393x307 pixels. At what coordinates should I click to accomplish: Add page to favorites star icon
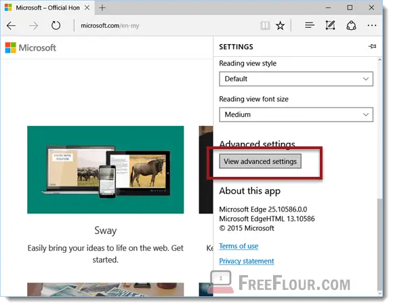click(280, 26)
